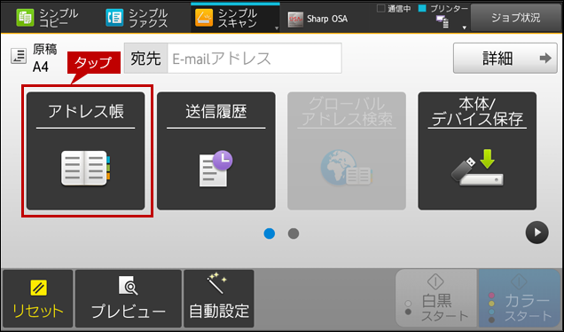
Task: Expand the シンプルスキャン mode dropdown arrow
Action: pyautogui.click(x=277, y=28)
